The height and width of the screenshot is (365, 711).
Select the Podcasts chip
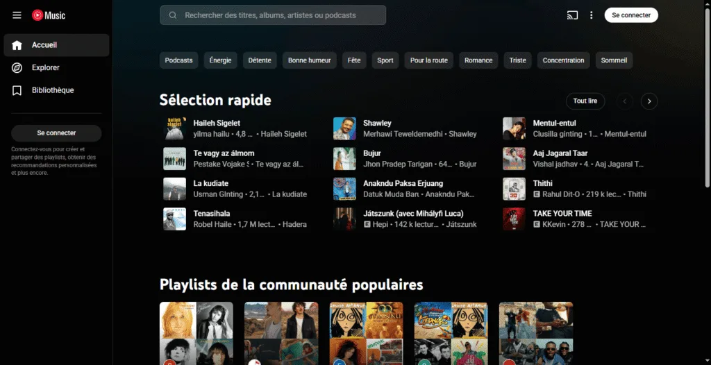coord(178,60)
